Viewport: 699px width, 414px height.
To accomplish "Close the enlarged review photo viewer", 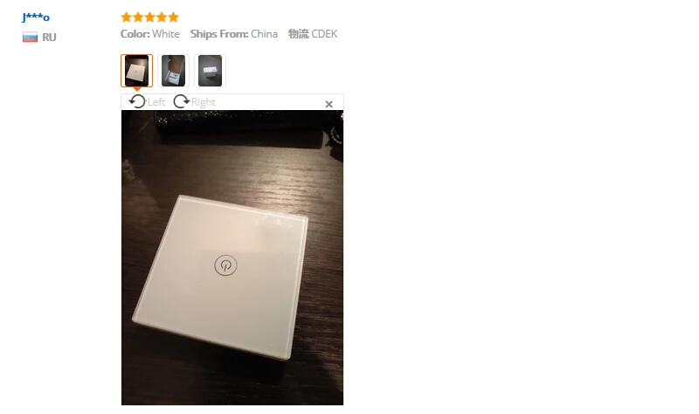I will (x=329, y=104).
